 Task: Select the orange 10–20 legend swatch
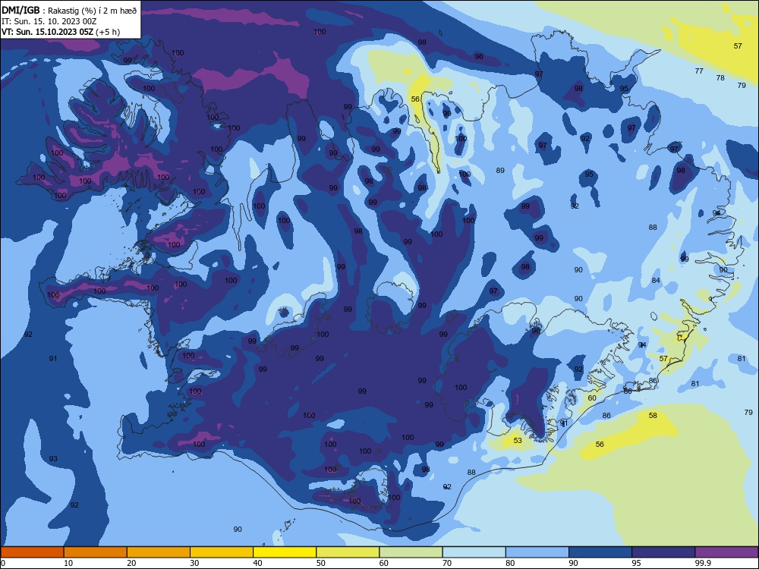96,552
